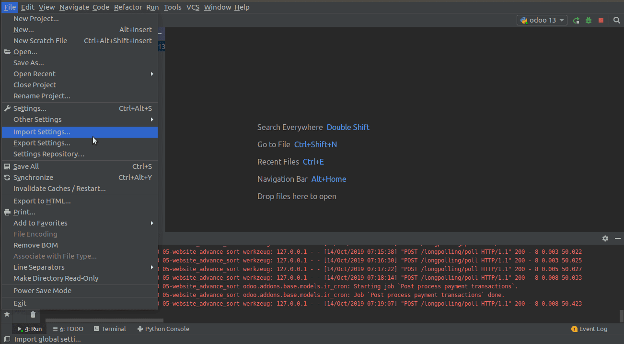Select Close Project

(80, 85)
